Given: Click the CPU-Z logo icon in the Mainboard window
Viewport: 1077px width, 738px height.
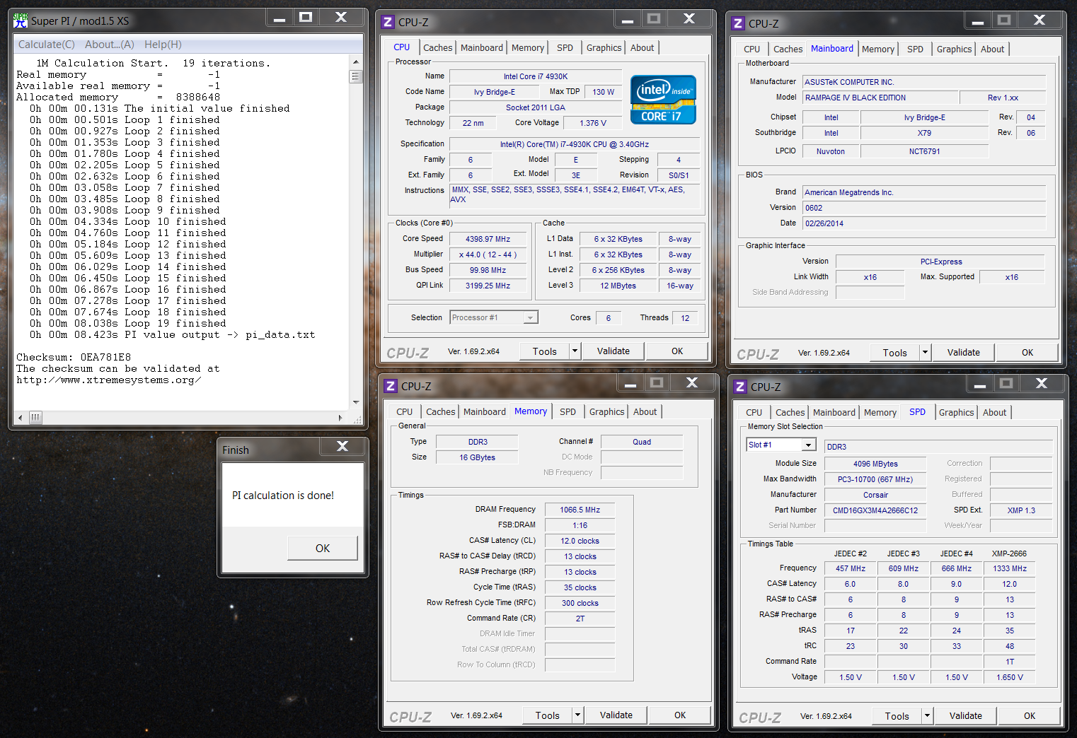Looking at the screenshot, I should [738, 23].
